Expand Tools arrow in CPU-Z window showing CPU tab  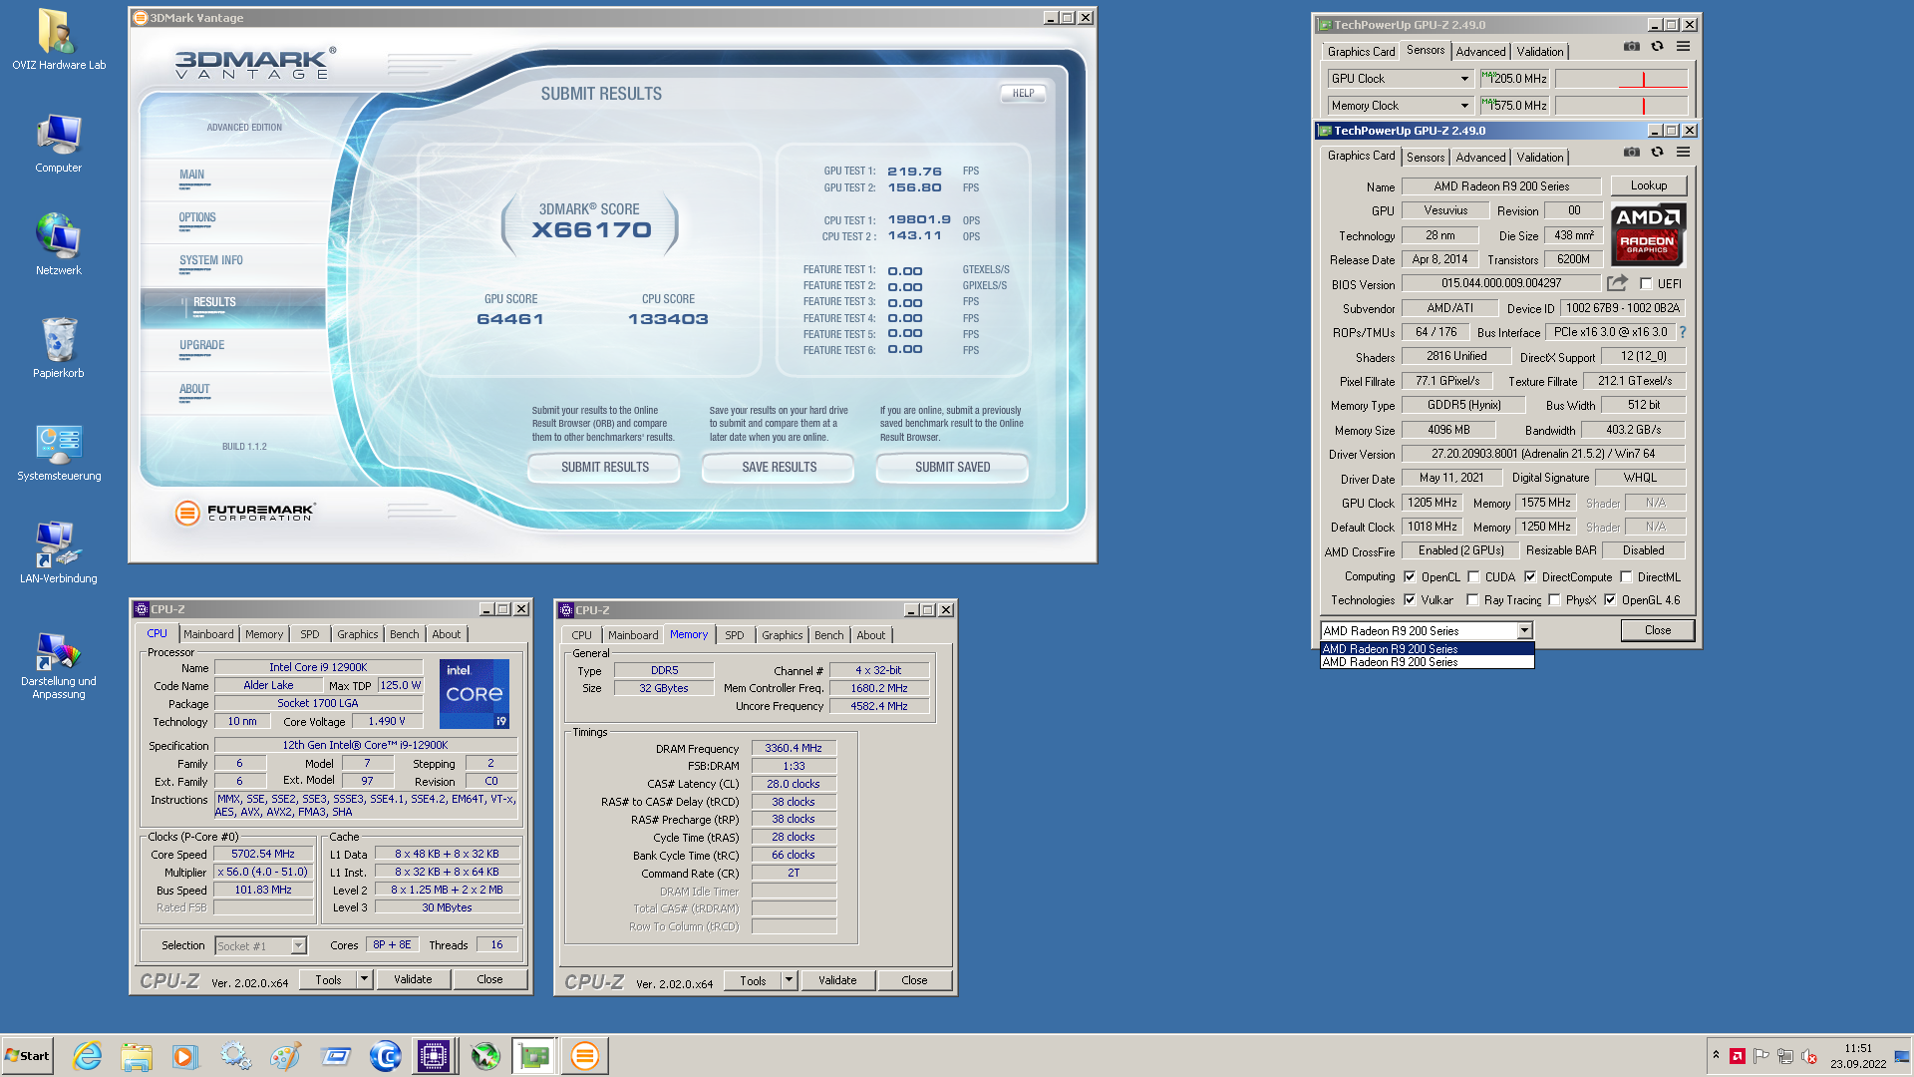tap(364, 979)
